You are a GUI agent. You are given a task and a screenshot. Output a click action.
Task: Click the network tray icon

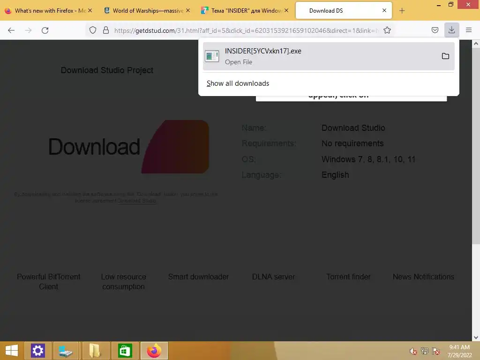tap(425, 351)
